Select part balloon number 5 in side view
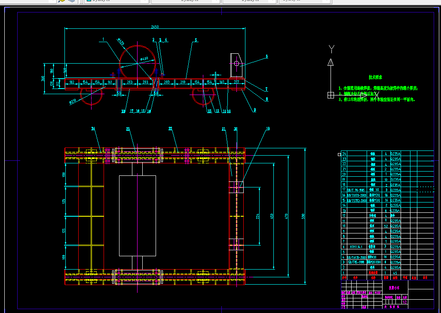441x313 pixels. (196, 40)
